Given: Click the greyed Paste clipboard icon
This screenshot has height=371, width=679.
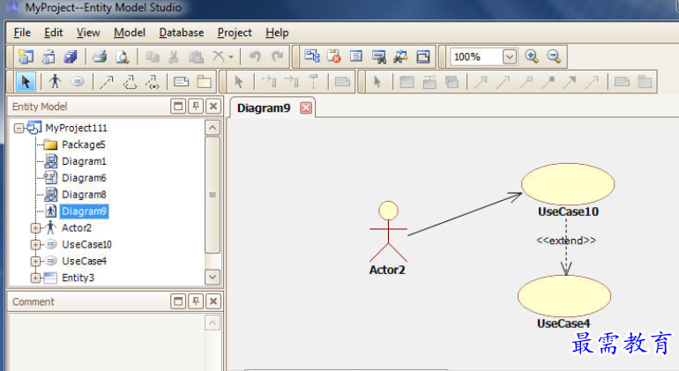Looking at the screenshot, I should click(x=196, y=56).
